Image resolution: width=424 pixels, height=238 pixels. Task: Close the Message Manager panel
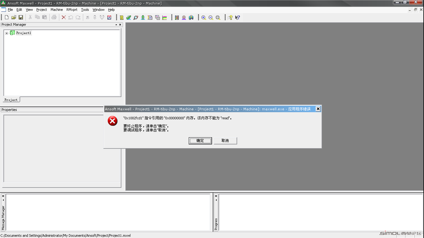(x=3, y=196)
